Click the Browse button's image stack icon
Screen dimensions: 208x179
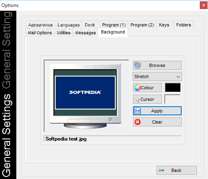(138, 65)
